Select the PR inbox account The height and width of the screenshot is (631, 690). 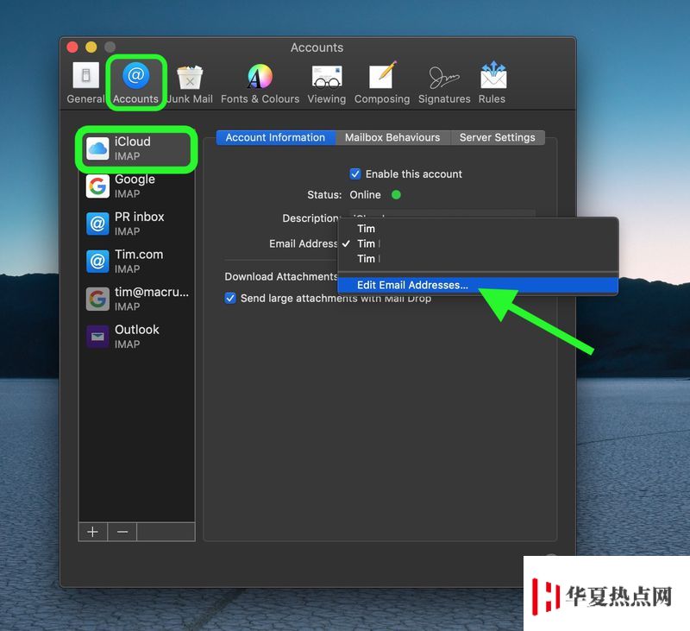click(x=136, y=224)
